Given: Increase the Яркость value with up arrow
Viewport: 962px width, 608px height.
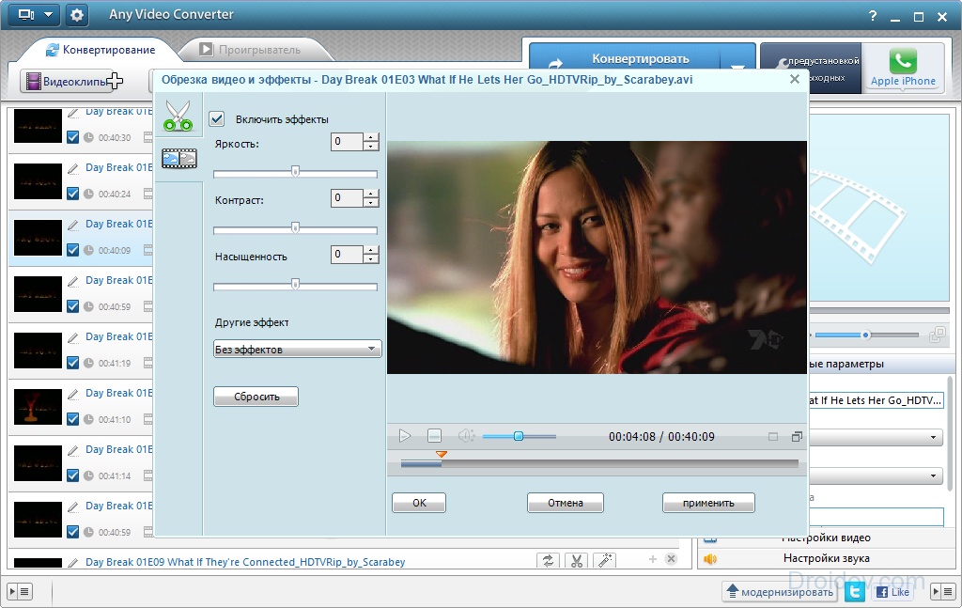Looking at the screenshot, I should pyautogui.click(x=371, y=137).
